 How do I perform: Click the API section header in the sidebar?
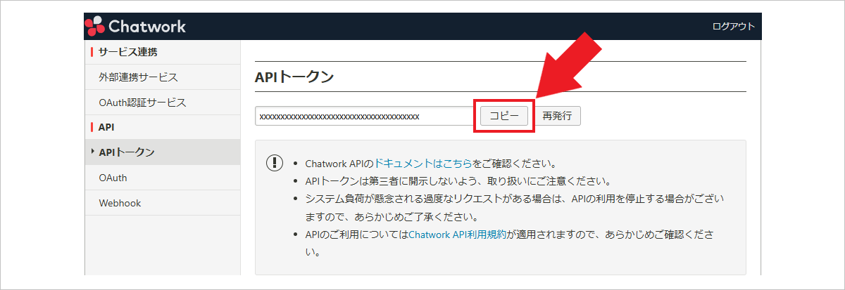[x=106, y=127]
